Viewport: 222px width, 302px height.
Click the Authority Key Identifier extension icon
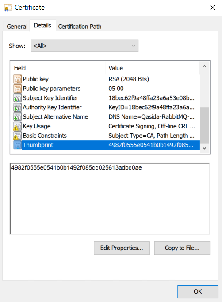(17, 107)
